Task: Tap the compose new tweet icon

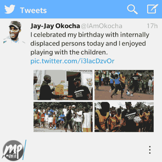Action: coord(153,9)
